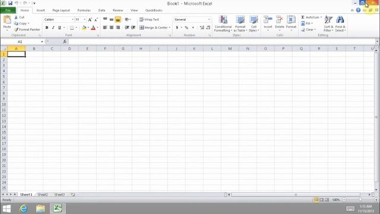Toggle Italic formatting
This screenshot has width=380, height=214.
pyautogui.click(x=53, y=28)
